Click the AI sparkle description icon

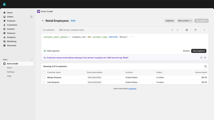pyautogui.click(x=45, y=58)
